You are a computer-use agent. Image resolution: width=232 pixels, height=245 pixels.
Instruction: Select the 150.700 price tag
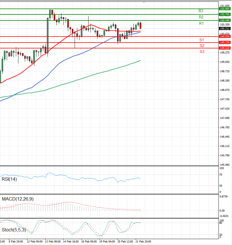coord(225,15)
